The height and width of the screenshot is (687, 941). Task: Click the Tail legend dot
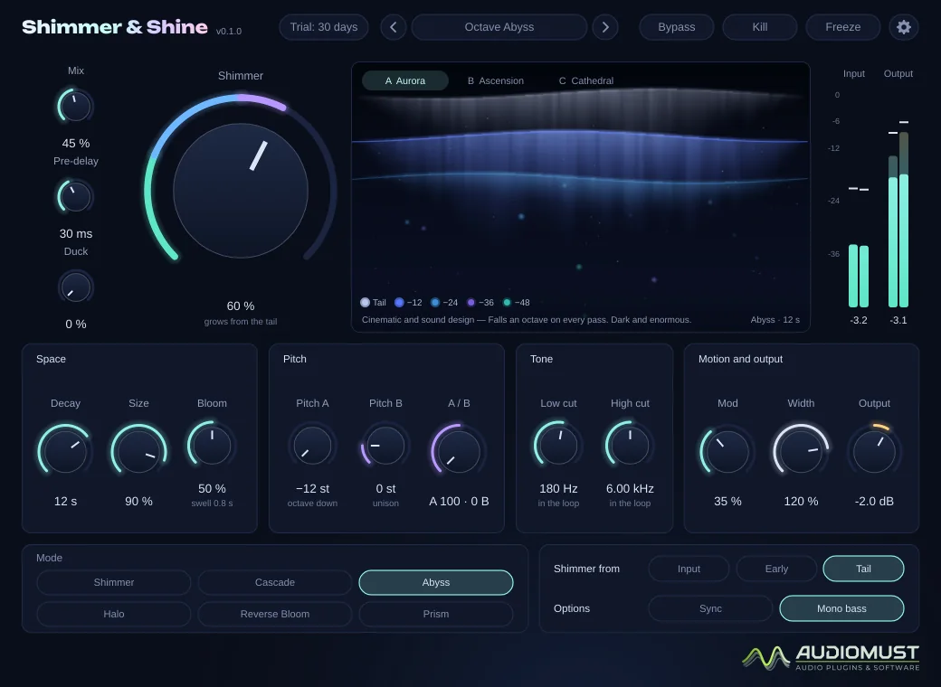[x=365, y=302]
